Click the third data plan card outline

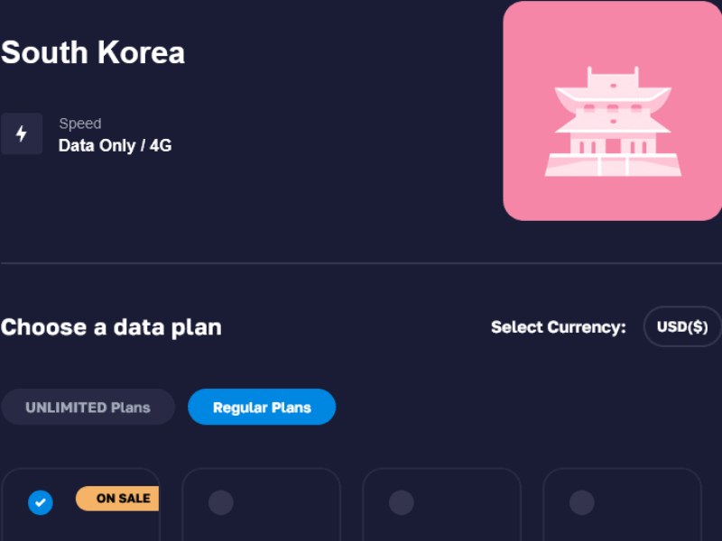click(x=441, y=505)
